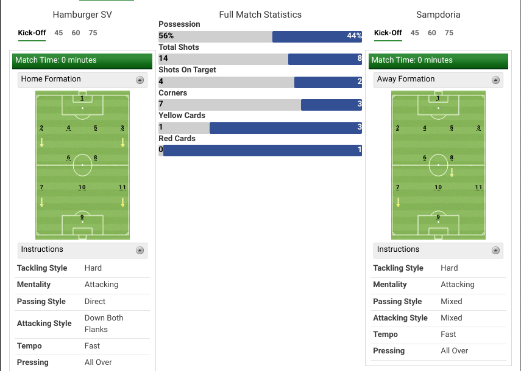Click the Possession statistics bar

[x=260, y=36]
